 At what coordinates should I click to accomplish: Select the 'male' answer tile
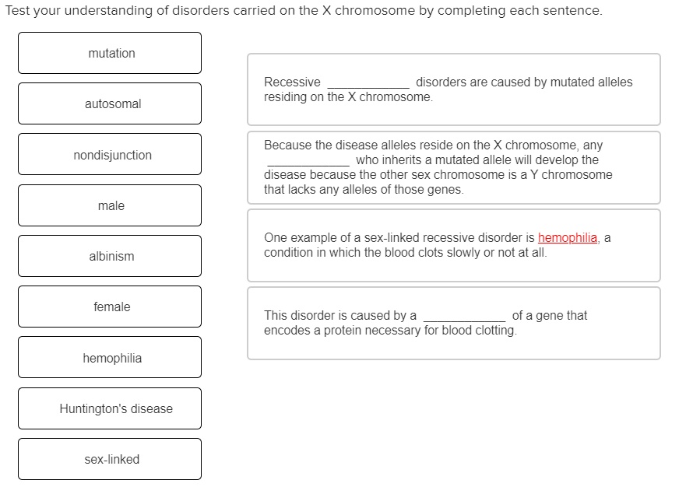[x=109, y=205]
